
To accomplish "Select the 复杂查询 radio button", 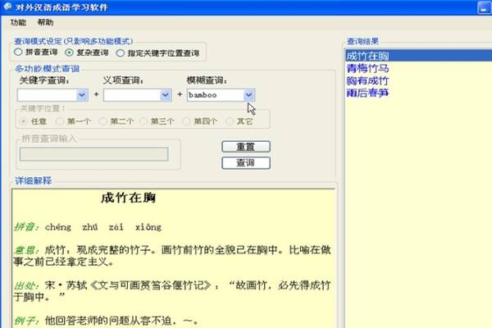I will (70, 53).
